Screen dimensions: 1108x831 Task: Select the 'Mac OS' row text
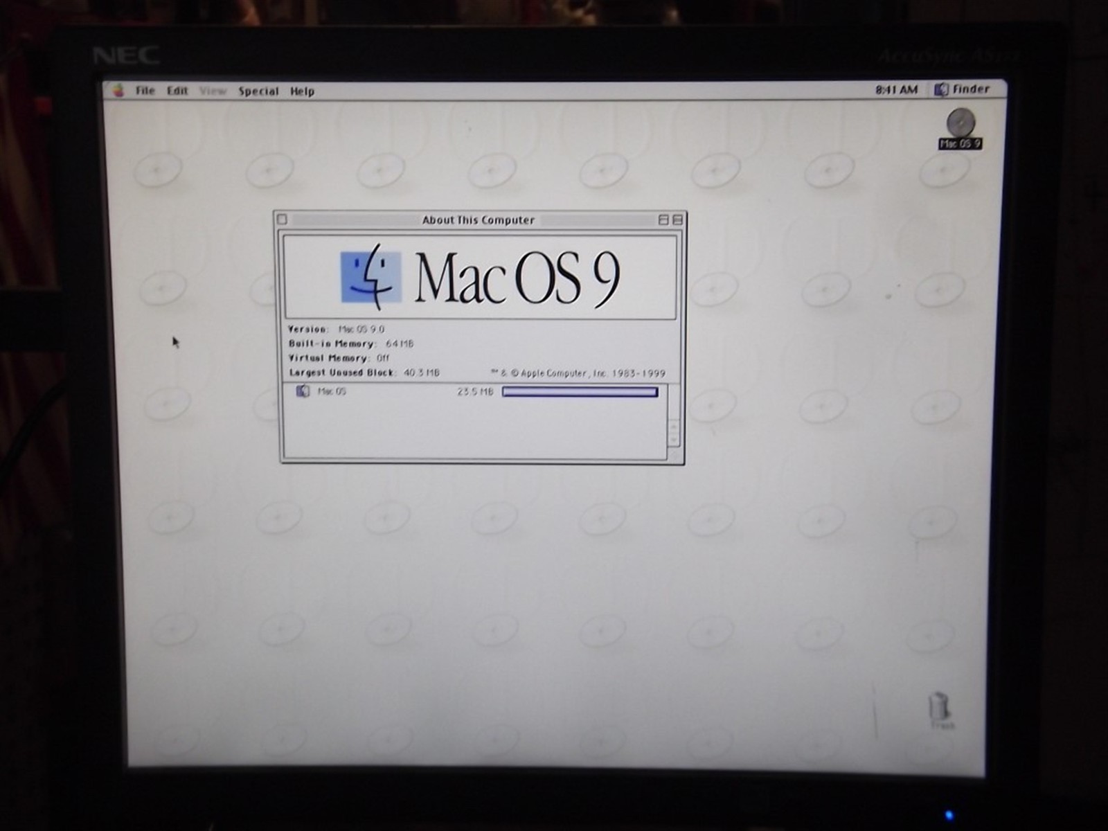[x=332, y=391]
